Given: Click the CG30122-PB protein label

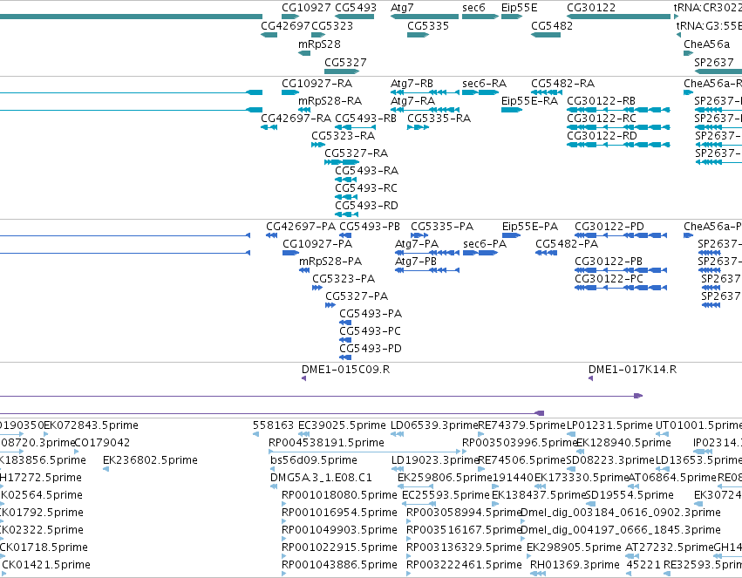Looking at the screenshot, I should coord(609,262).
